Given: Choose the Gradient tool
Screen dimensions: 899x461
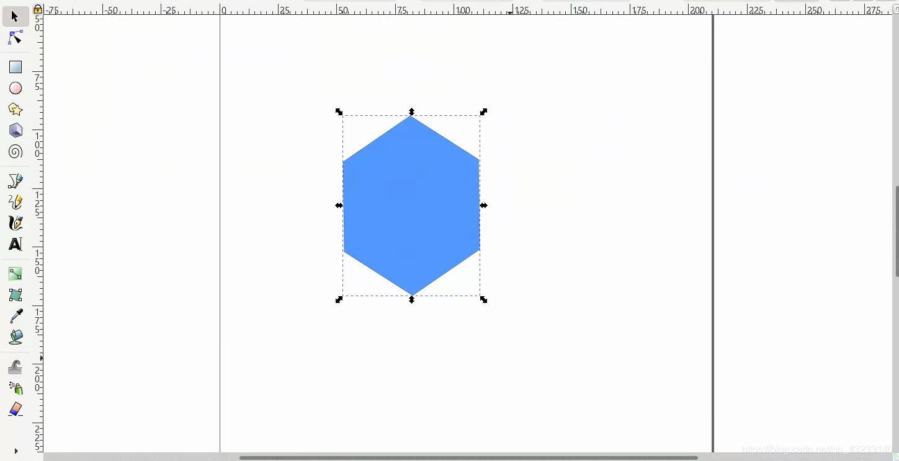Looking at the screenshot, I should tap(15, 273).
